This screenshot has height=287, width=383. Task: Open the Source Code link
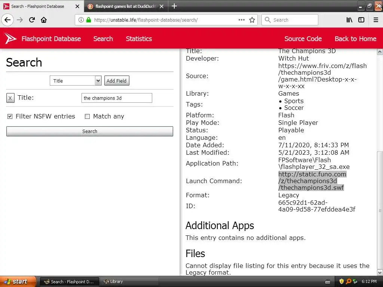point(303,38)
